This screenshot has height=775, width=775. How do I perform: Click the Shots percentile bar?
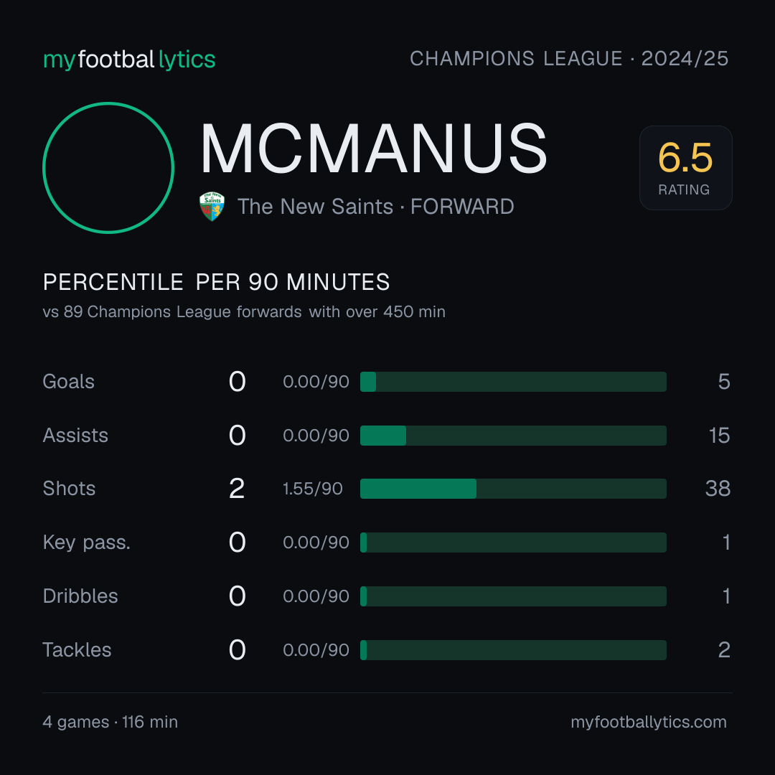coord(513,489)
